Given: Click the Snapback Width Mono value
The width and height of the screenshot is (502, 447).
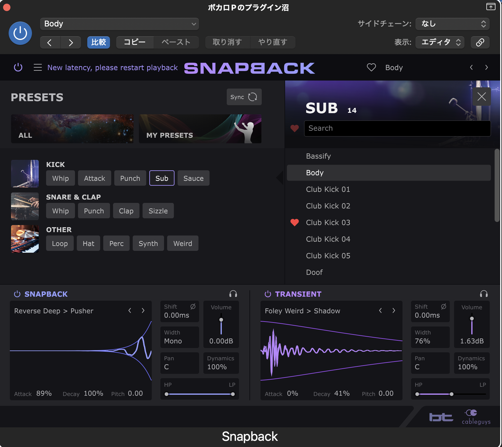Looking at the screenshot, I should point(173,341).
